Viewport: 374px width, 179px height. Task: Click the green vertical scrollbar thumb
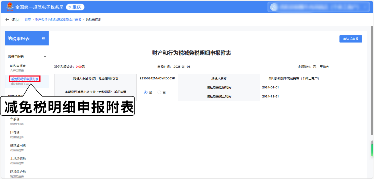(x=372, y=150)
